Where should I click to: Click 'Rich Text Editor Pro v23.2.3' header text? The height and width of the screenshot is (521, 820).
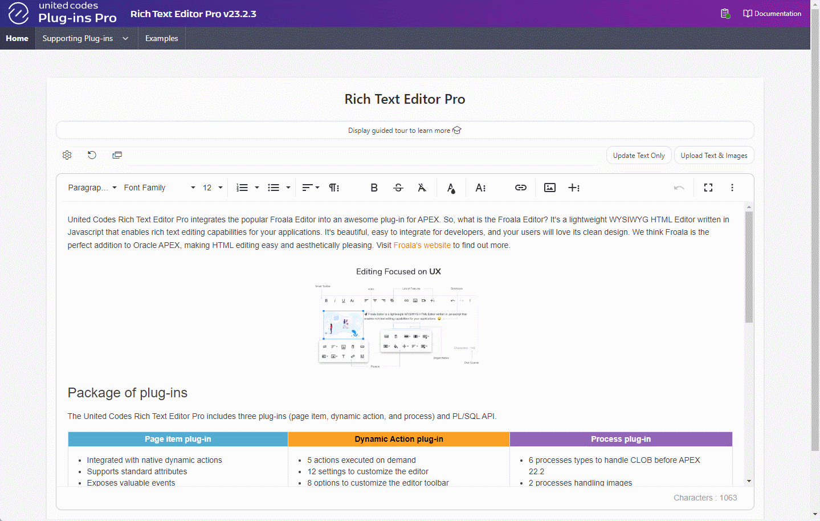193,14
